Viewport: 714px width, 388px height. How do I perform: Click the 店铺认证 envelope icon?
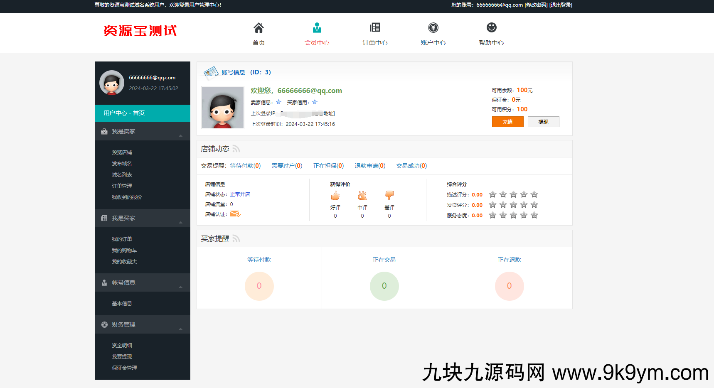[x=236, y=214]
